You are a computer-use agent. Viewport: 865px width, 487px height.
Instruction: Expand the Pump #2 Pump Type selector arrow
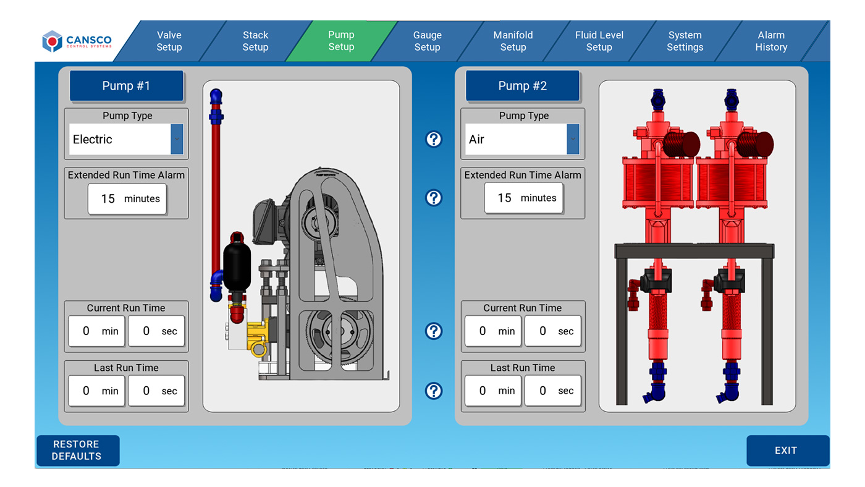tap(574, 139)
